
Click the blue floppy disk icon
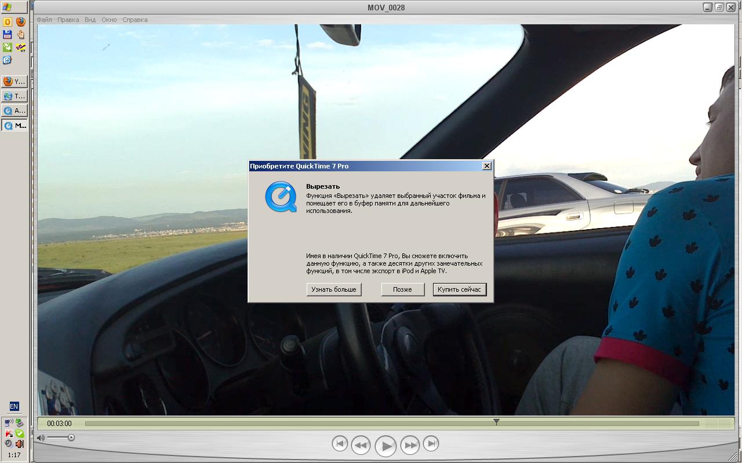(8, 35)
